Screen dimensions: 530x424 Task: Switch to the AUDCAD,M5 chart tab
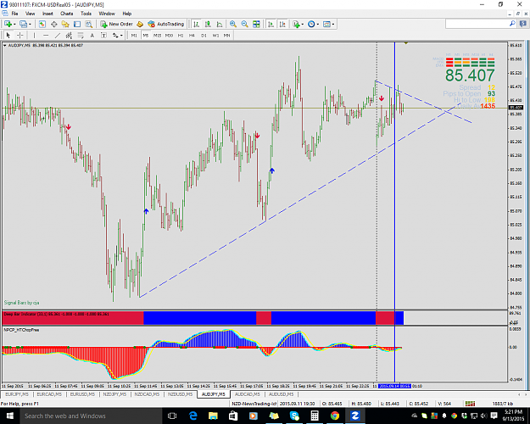248,394
